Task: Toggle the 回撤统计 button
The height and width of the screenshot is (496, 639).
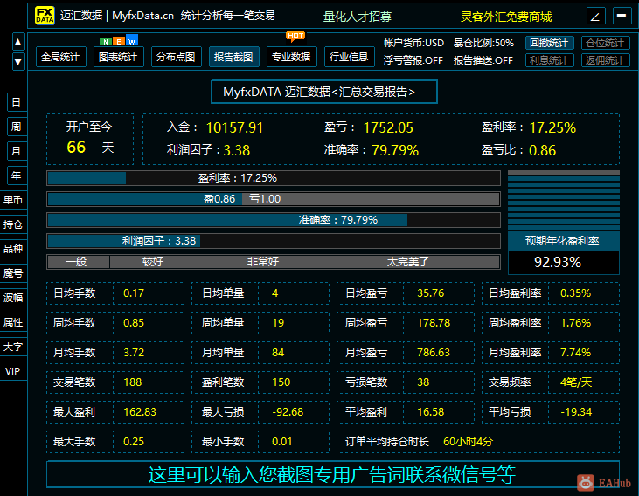Action: pyautogui.click(x=549, y=43)
